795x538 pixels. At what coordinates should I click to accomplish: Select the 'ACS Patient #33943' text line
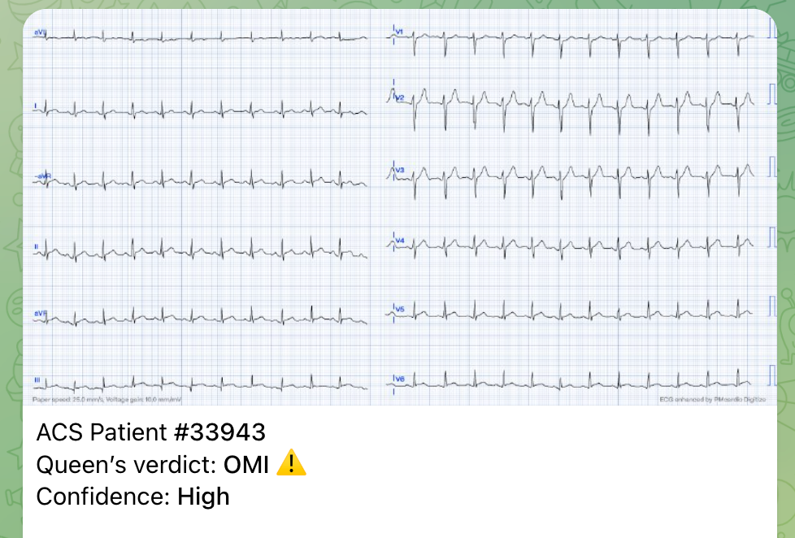(150, 432)
